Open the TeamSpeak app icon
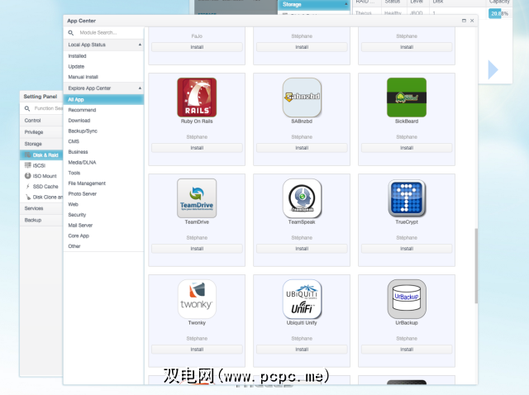Viewport: 529px width, 395px height. (x=302, y=198)
